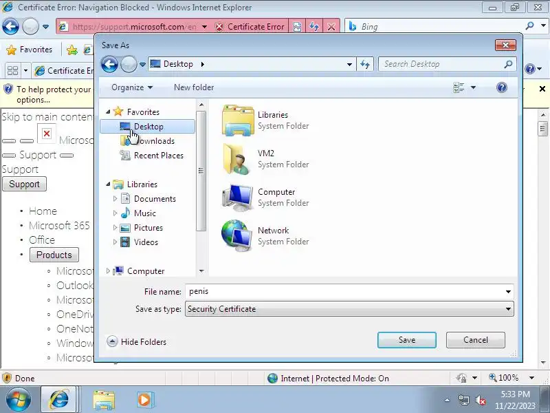Collapse the Libraries tree group
This screenshot has width=550, height=413.
[x=108, y=184]
